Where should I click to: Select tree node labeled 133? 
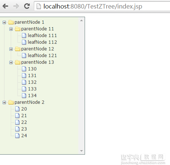[32, 89]
